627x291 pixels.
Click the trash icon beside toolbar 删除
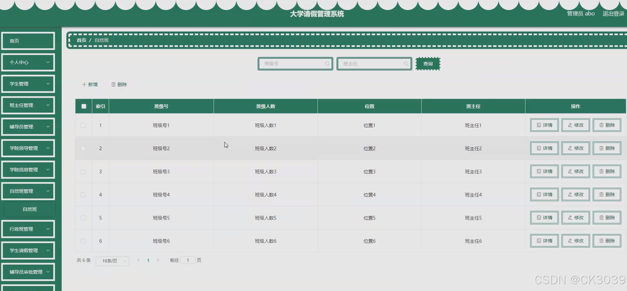[x=113, y=85]
